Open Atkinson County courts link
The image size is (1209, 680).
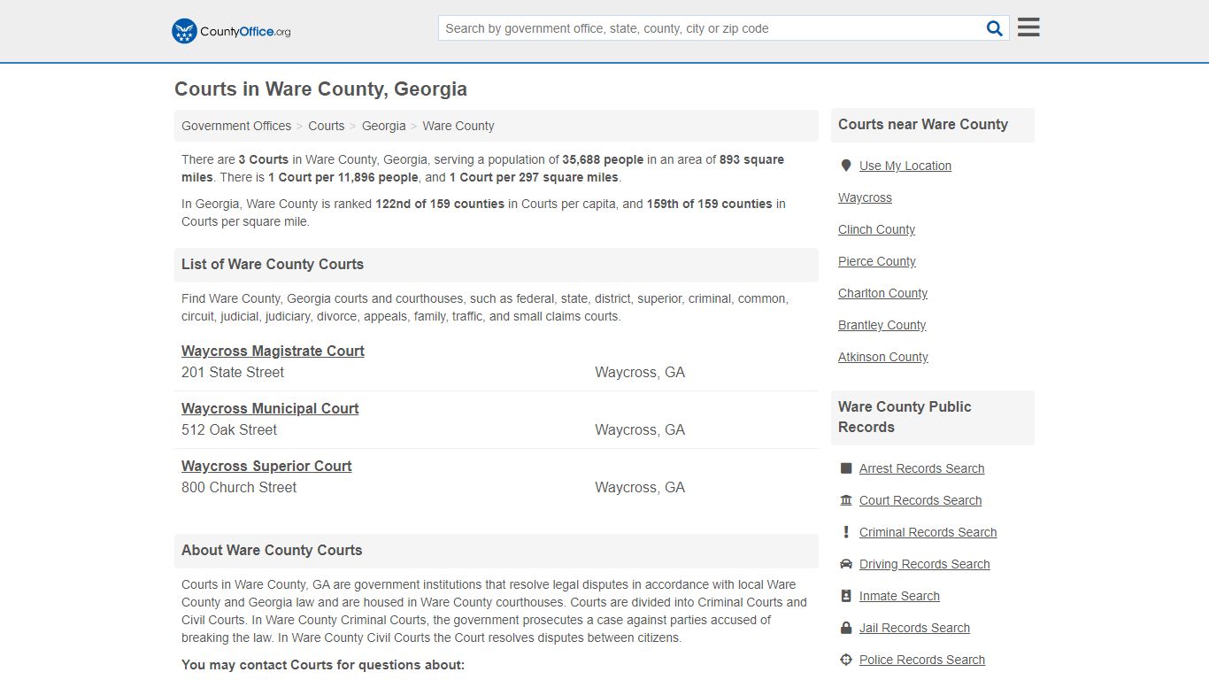point(883,357)
